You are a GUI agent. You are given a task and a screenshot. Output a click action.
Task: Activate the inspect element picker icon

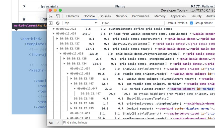(x=51, y=16)
